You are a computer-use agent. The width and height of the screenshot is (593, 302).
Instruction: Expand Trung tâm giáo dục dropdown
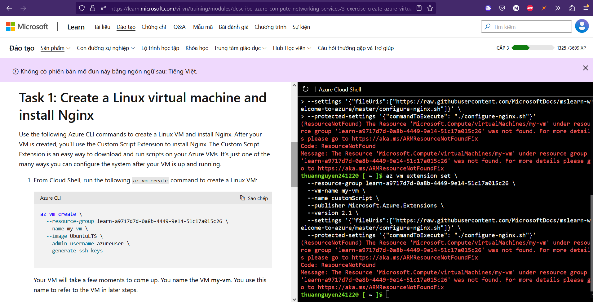point(240,48)
